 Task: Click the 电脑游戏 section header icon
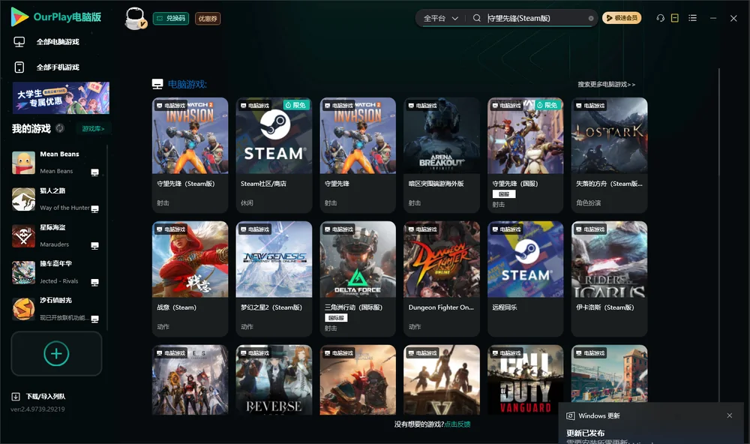(157, 84)
